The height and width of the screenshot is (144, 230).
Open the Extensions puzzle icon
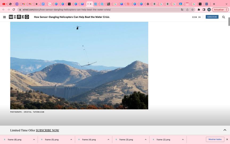pos(199,10)
